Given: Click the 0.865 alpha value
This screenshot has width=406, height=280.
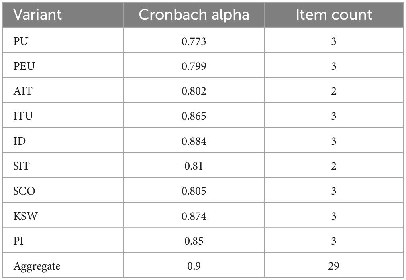Looking at the screenshot, I should pos(194,116).
